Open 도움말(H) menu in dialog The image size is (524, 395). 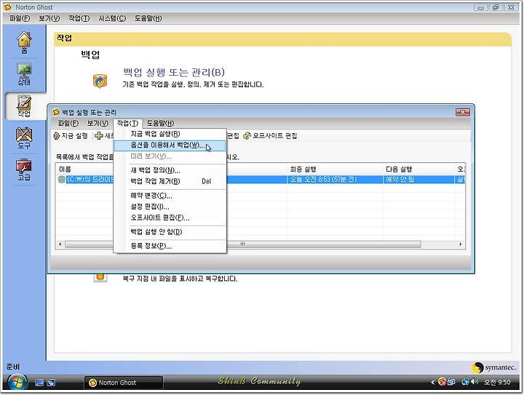click(x=160, y=124)
